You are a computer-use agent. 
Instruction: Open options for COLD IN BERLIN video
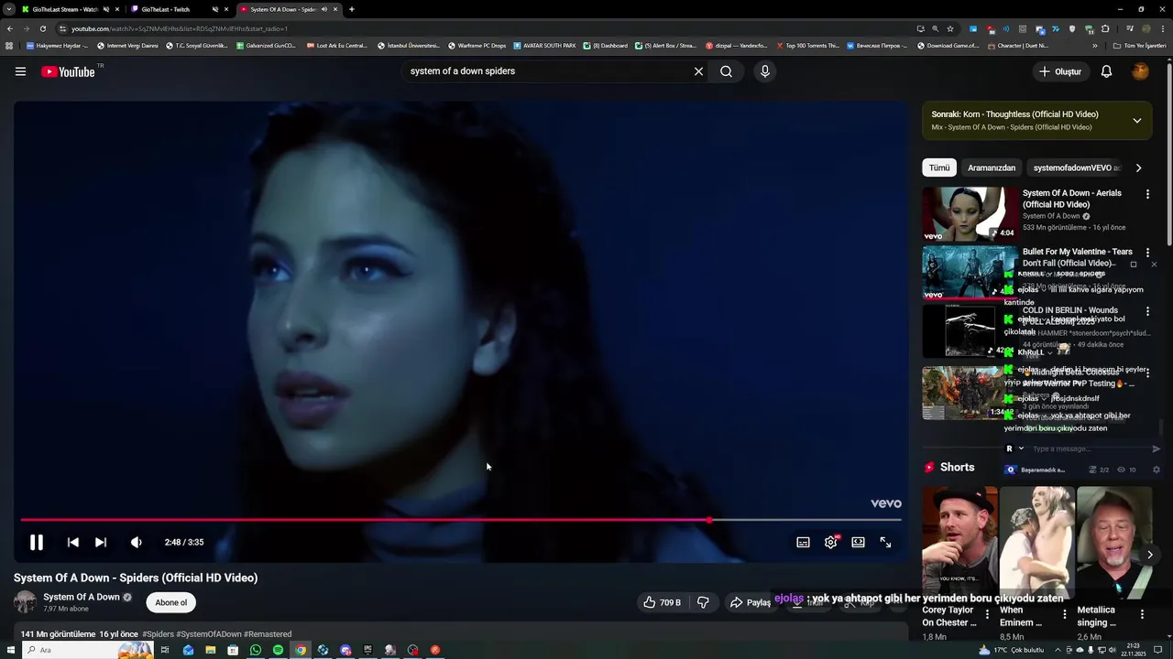pyautogui.click(x=1147, y=311)
